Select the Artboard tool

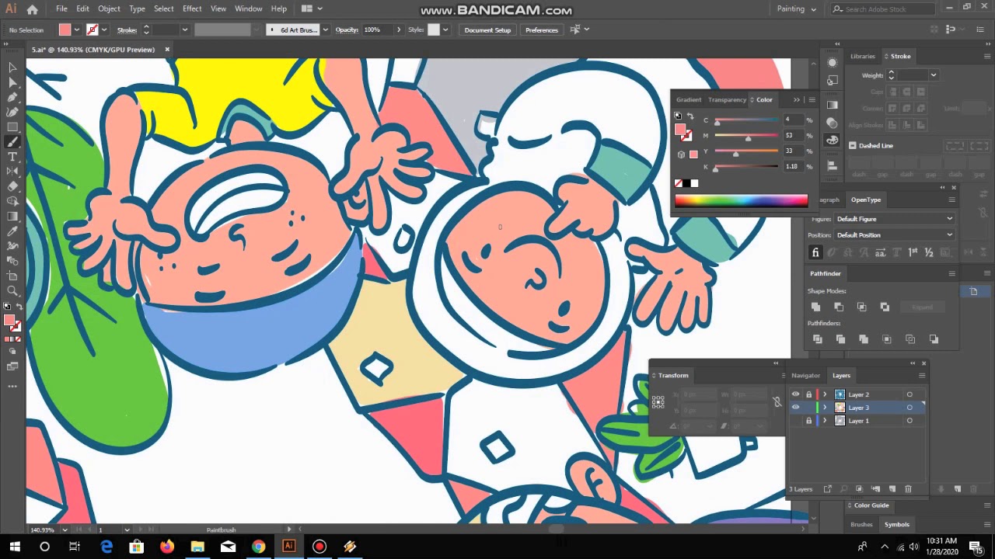[x=12, y=276]
